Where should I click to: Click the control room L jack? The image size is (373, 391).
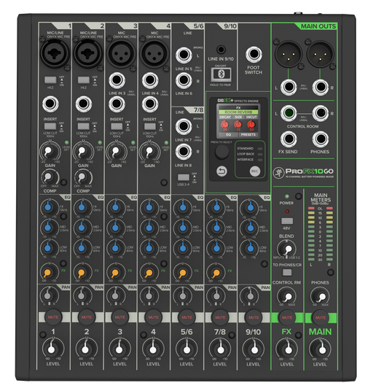click(x=288, y=113)
